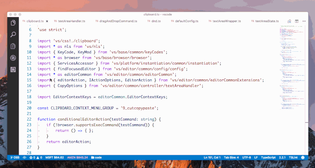Open the Source Control view

tap(13, 46)
